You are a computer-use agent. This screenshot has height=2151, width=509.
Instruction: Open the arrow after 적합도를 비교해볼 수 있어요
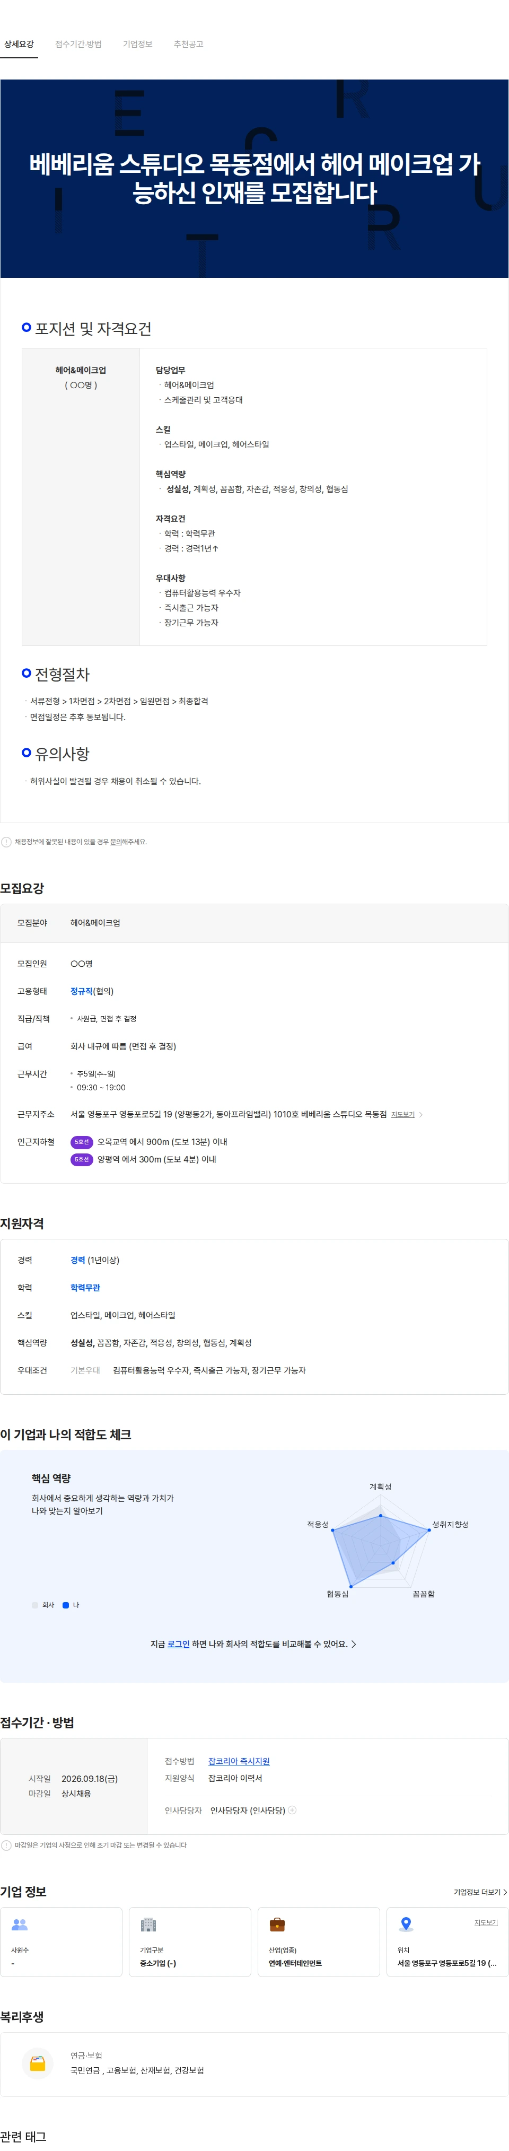point(354,1644)
